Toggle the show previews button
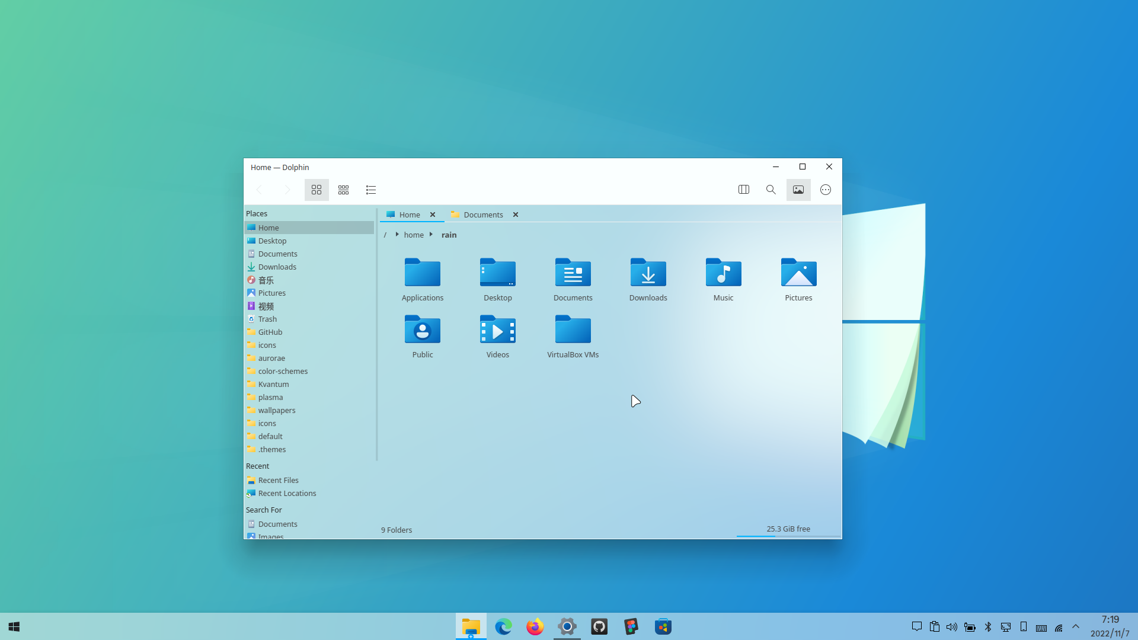The height and width of the screenshot is (640, 1138). point(798,190)
